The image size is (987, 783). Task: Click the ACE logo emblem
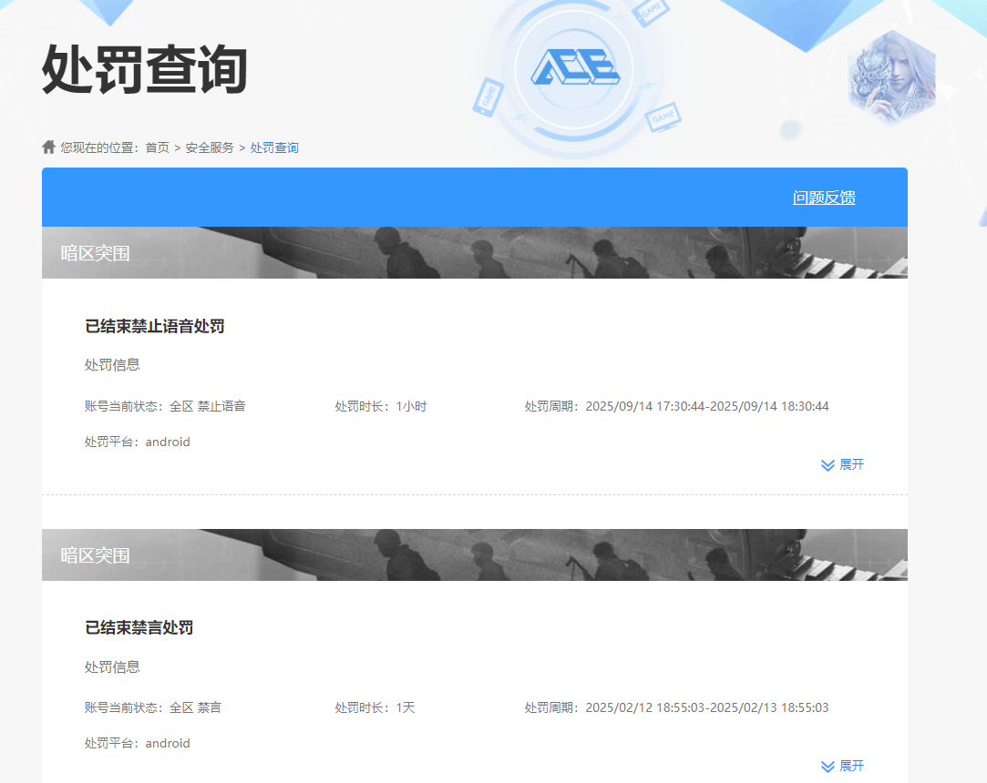[575, 67]
